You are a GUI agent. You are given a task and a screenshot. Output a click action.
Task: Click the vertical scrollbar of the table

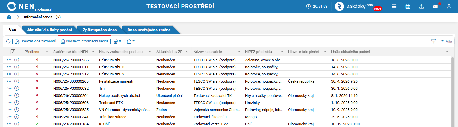click(453, 91)
